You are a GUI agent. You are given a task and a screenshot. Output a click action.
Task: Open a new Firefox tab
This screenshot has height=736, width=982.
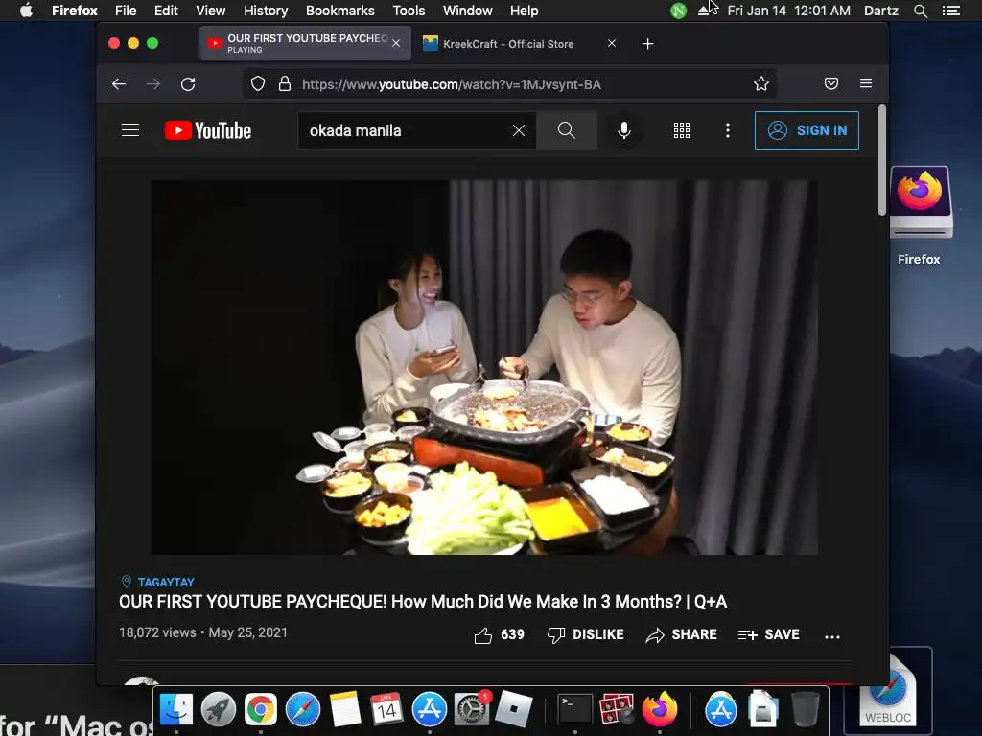click(647, 44)
